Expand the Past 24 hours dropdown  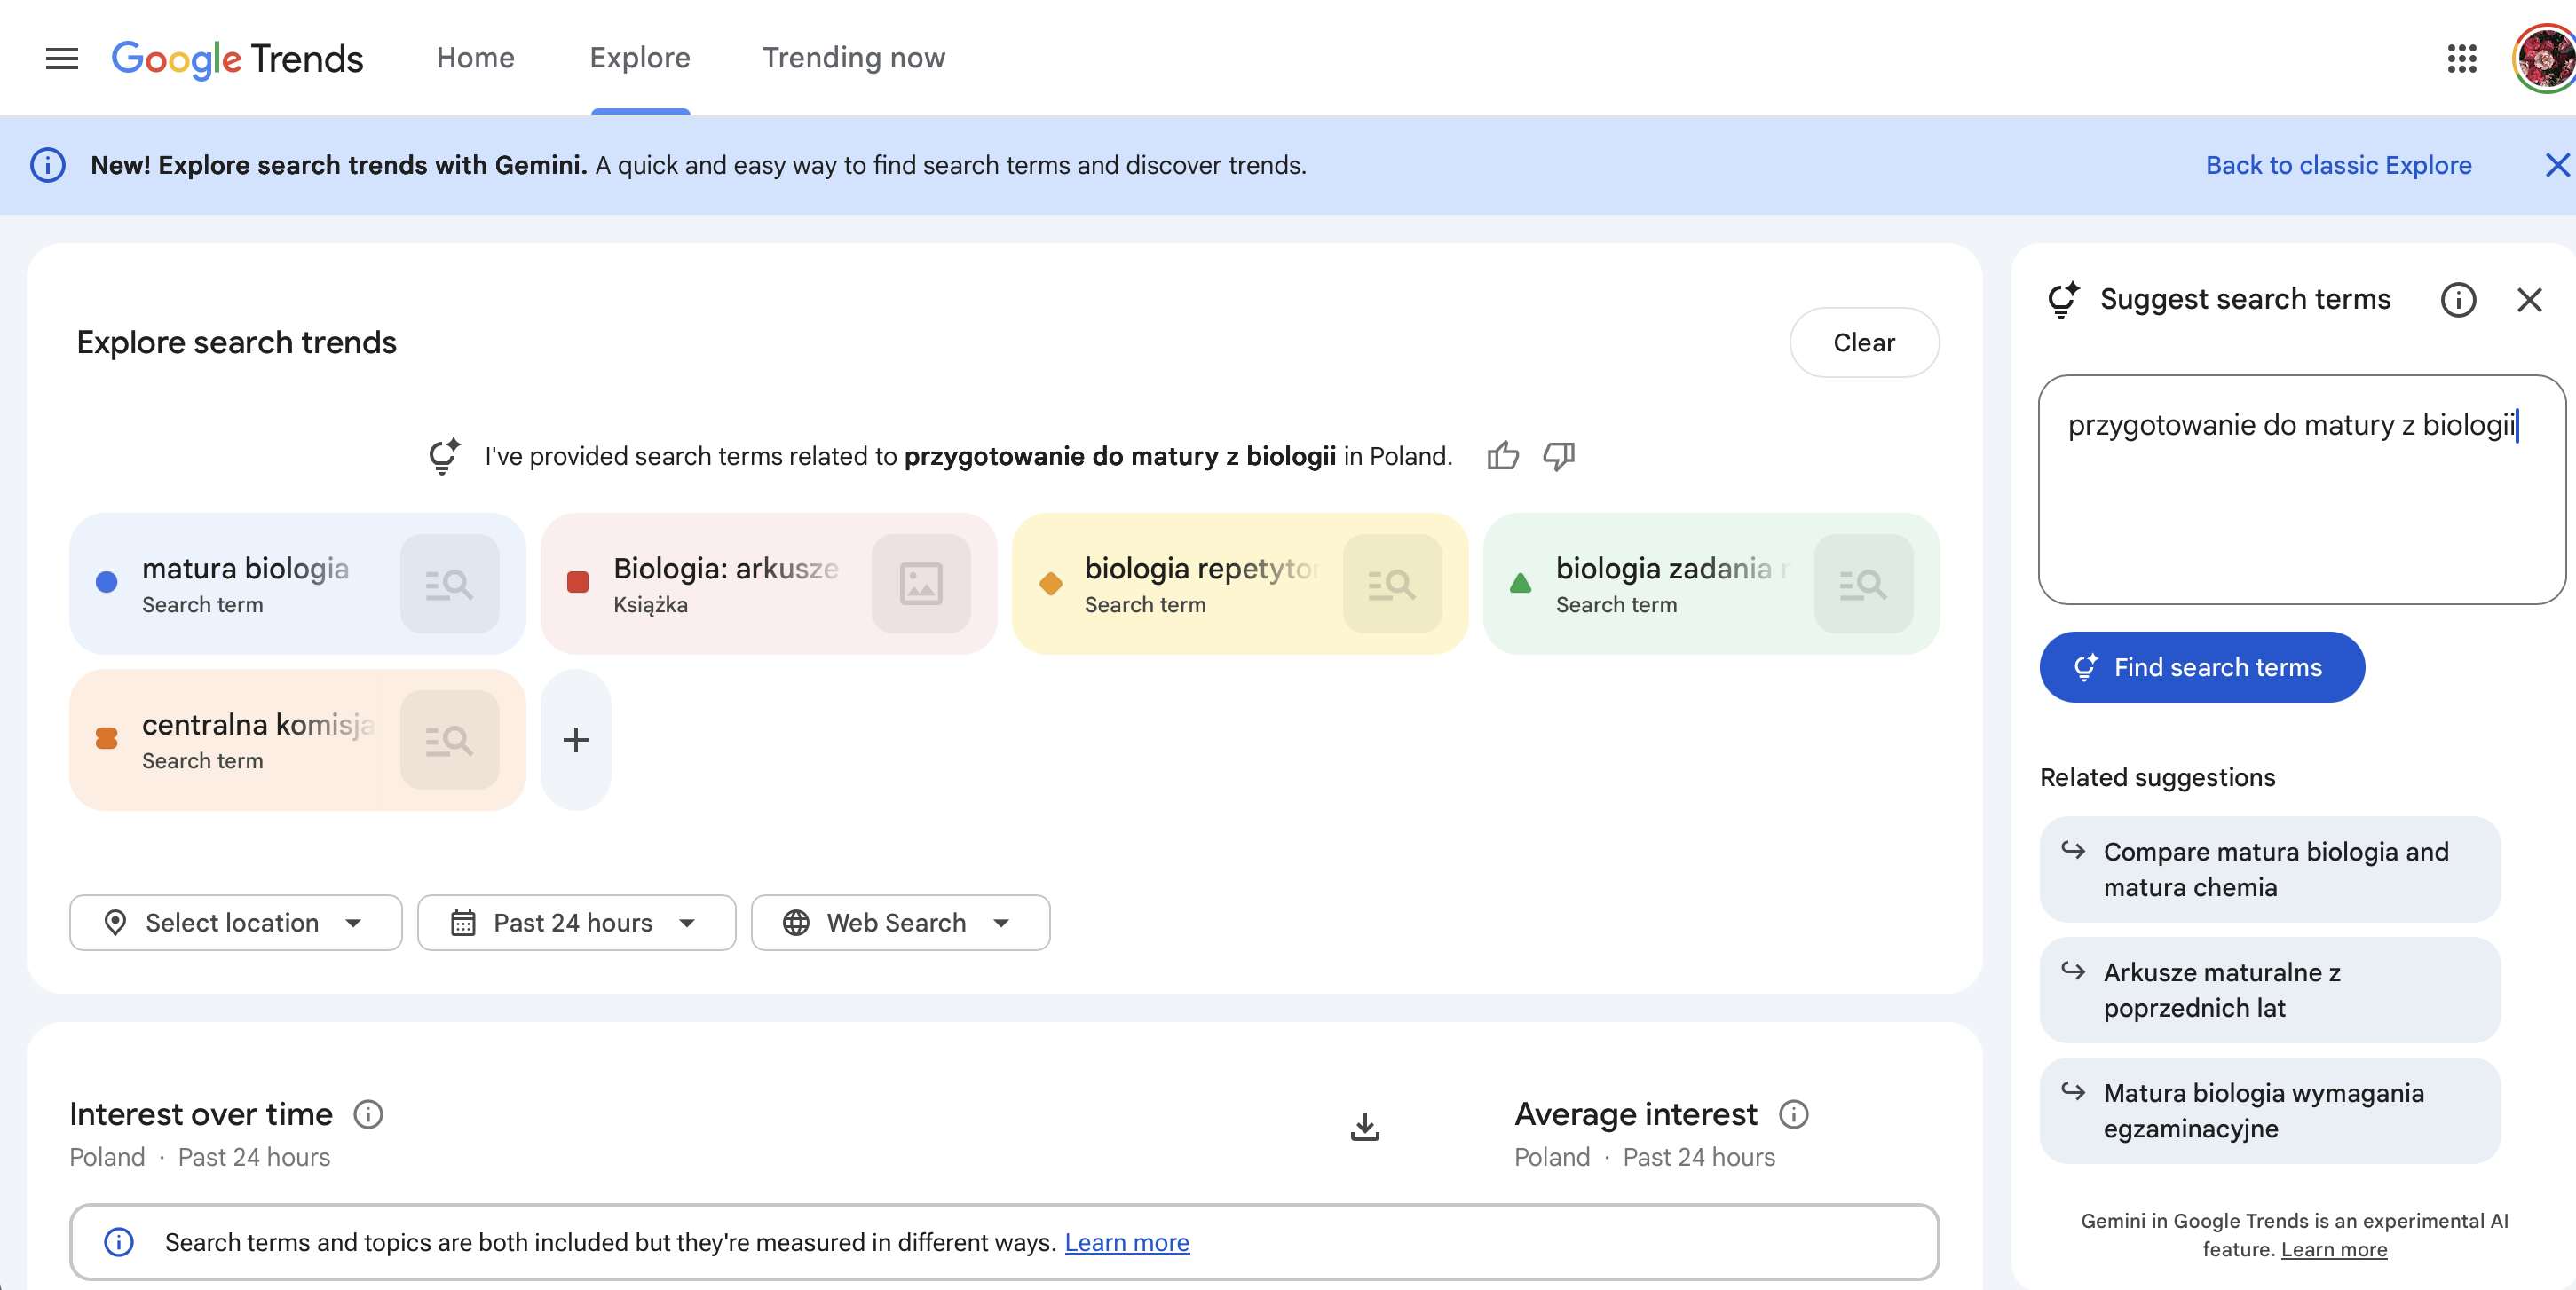pyautogui.click(x=576, y=923)
